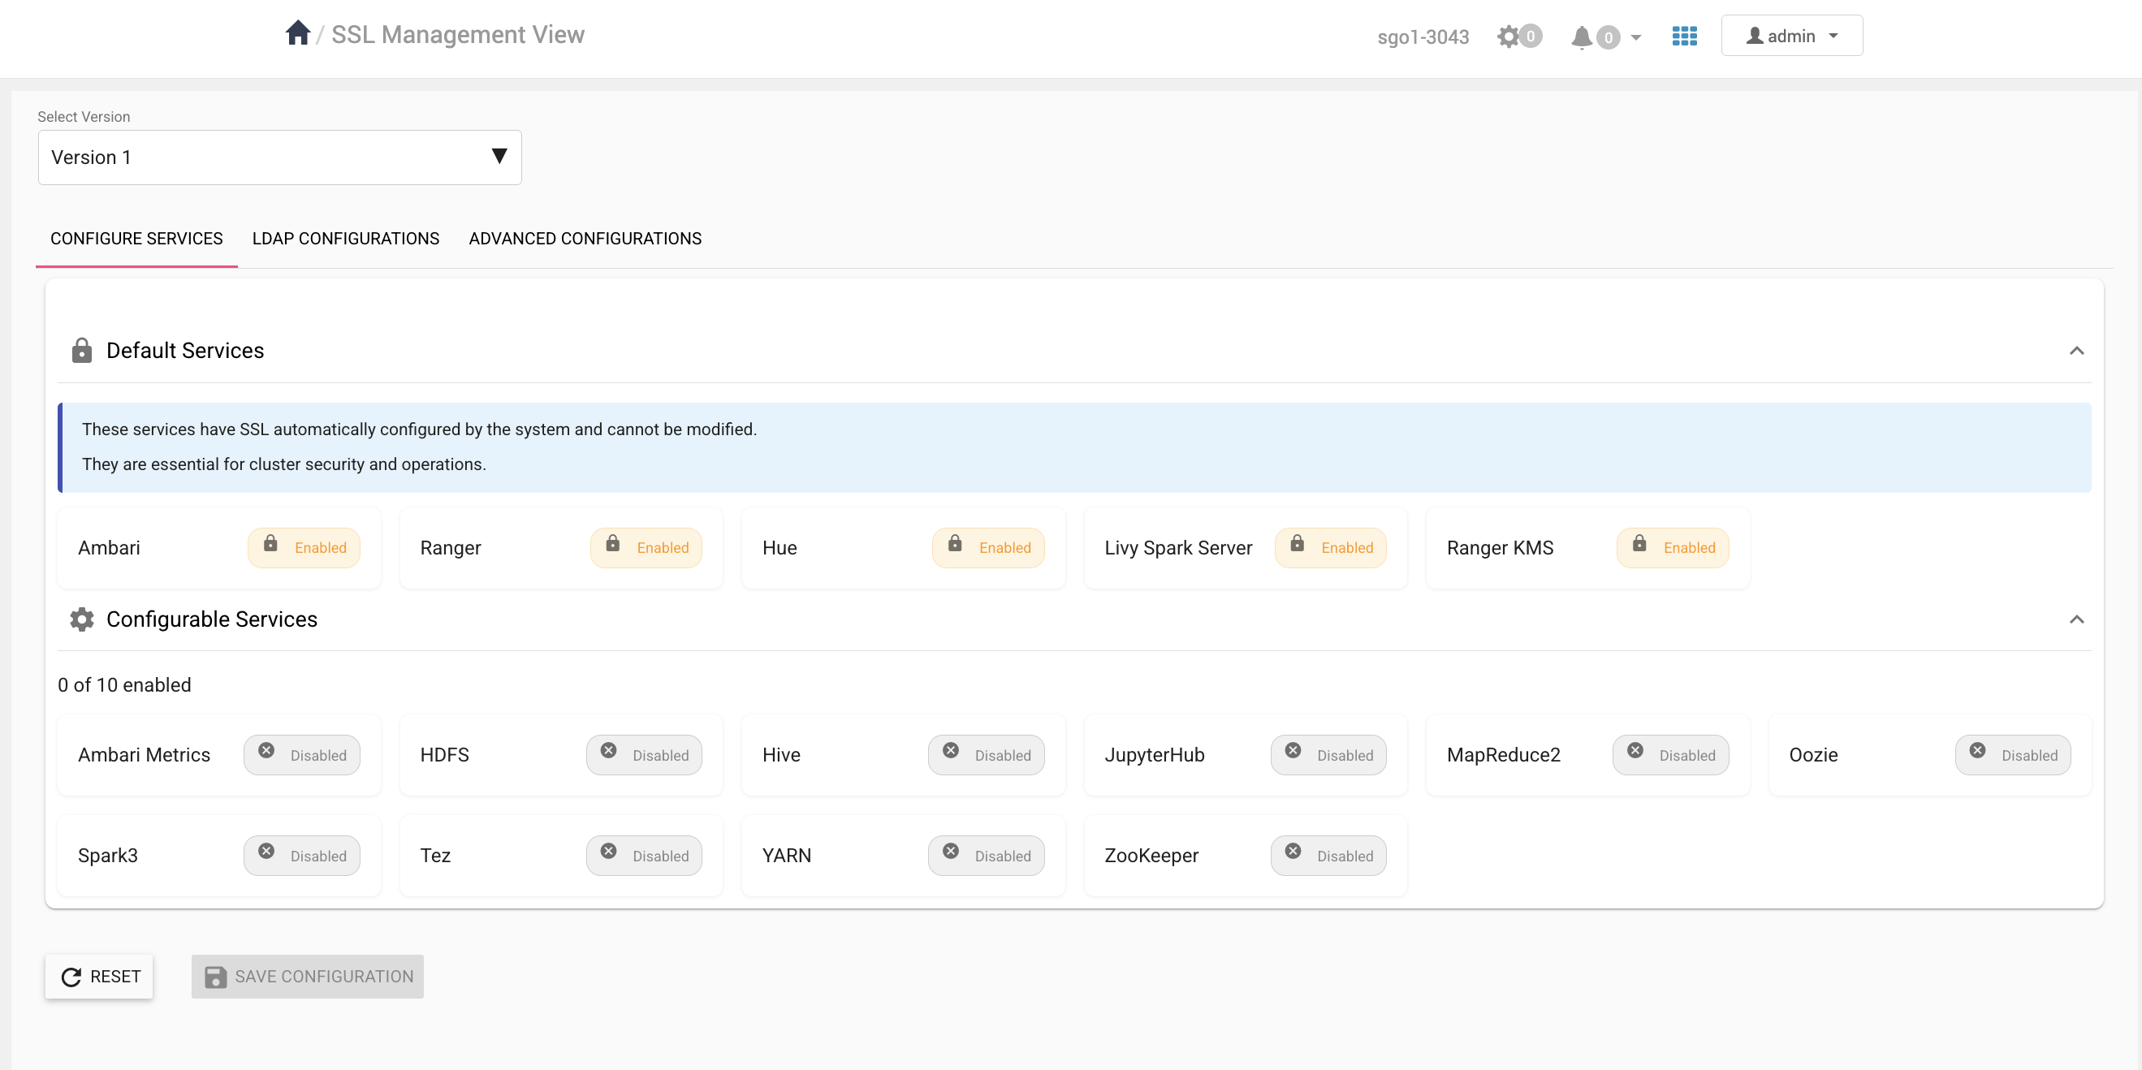2142x1070 pixels.
Task: Collapse the Default Services section
Action: pyautogui.click(x=2076, y=351)
